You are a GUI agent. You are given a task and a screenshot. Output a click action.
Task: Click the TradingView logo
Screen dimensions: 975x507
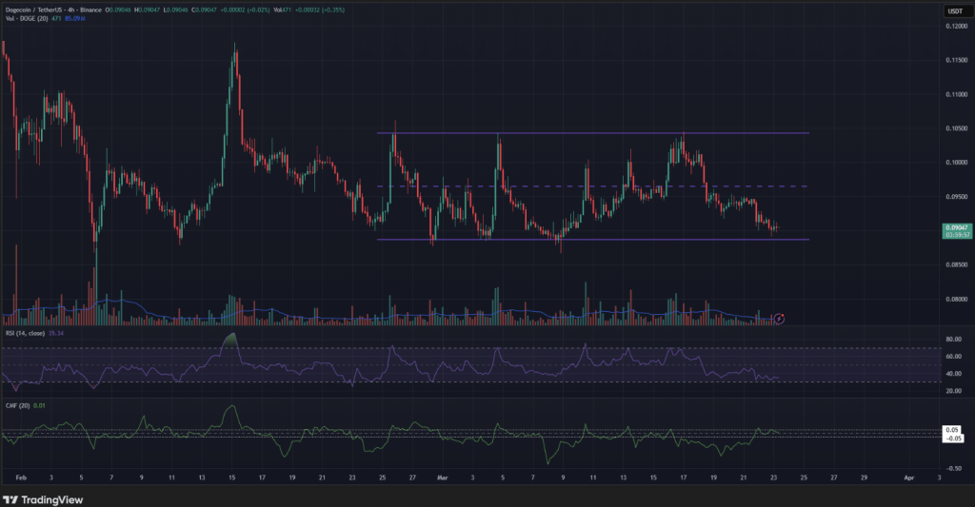[x=45, y=498]
